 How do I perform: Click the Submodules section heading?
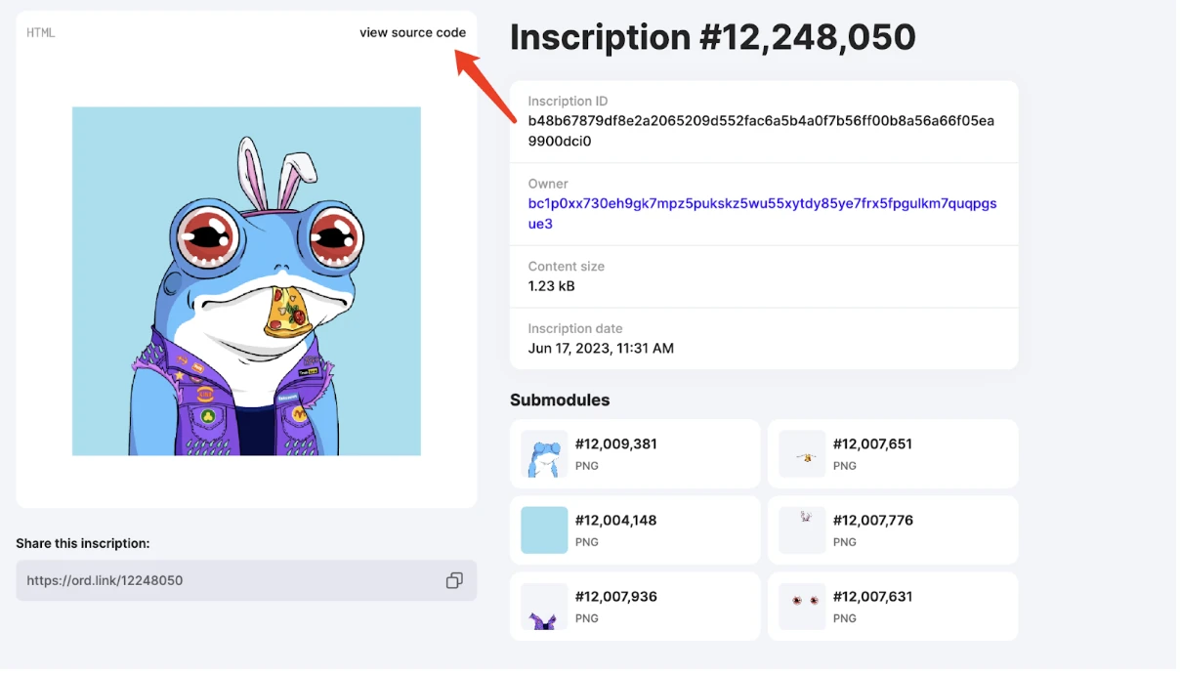560,400
